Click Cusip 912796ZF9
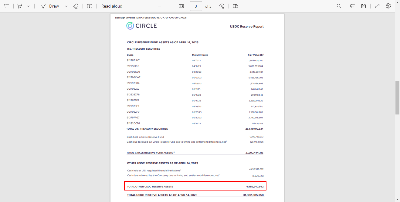400x202 pixels. 133,112
